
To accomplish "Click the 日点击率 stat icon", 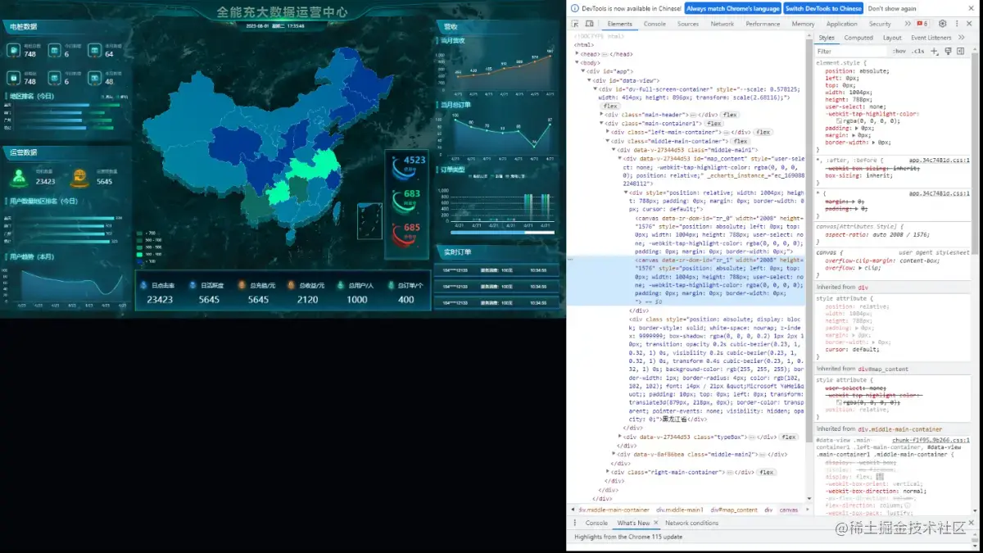I will (x=144, y=285).
